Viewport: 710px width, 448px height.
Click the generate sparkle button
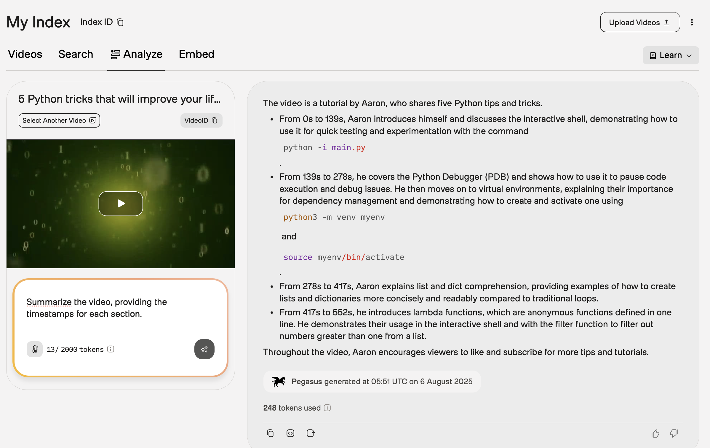click(204, 349)
